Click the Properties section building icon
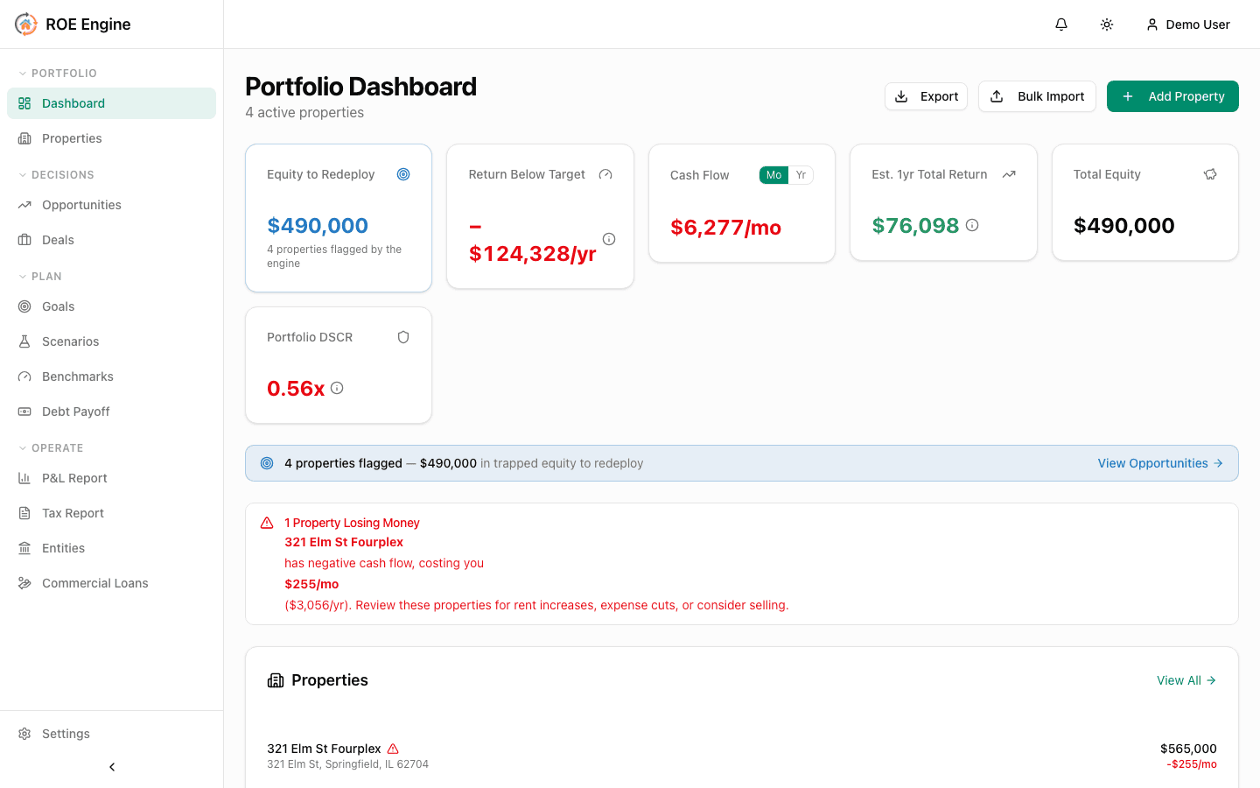The width and height of the screenshot is (1260, 788). point(276,680)
